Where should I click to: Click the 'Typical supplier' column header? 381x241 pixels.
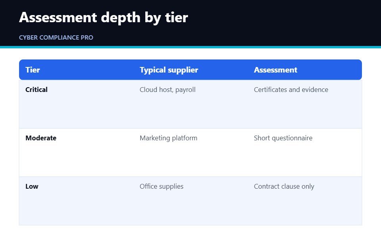[x=169, y=70]
